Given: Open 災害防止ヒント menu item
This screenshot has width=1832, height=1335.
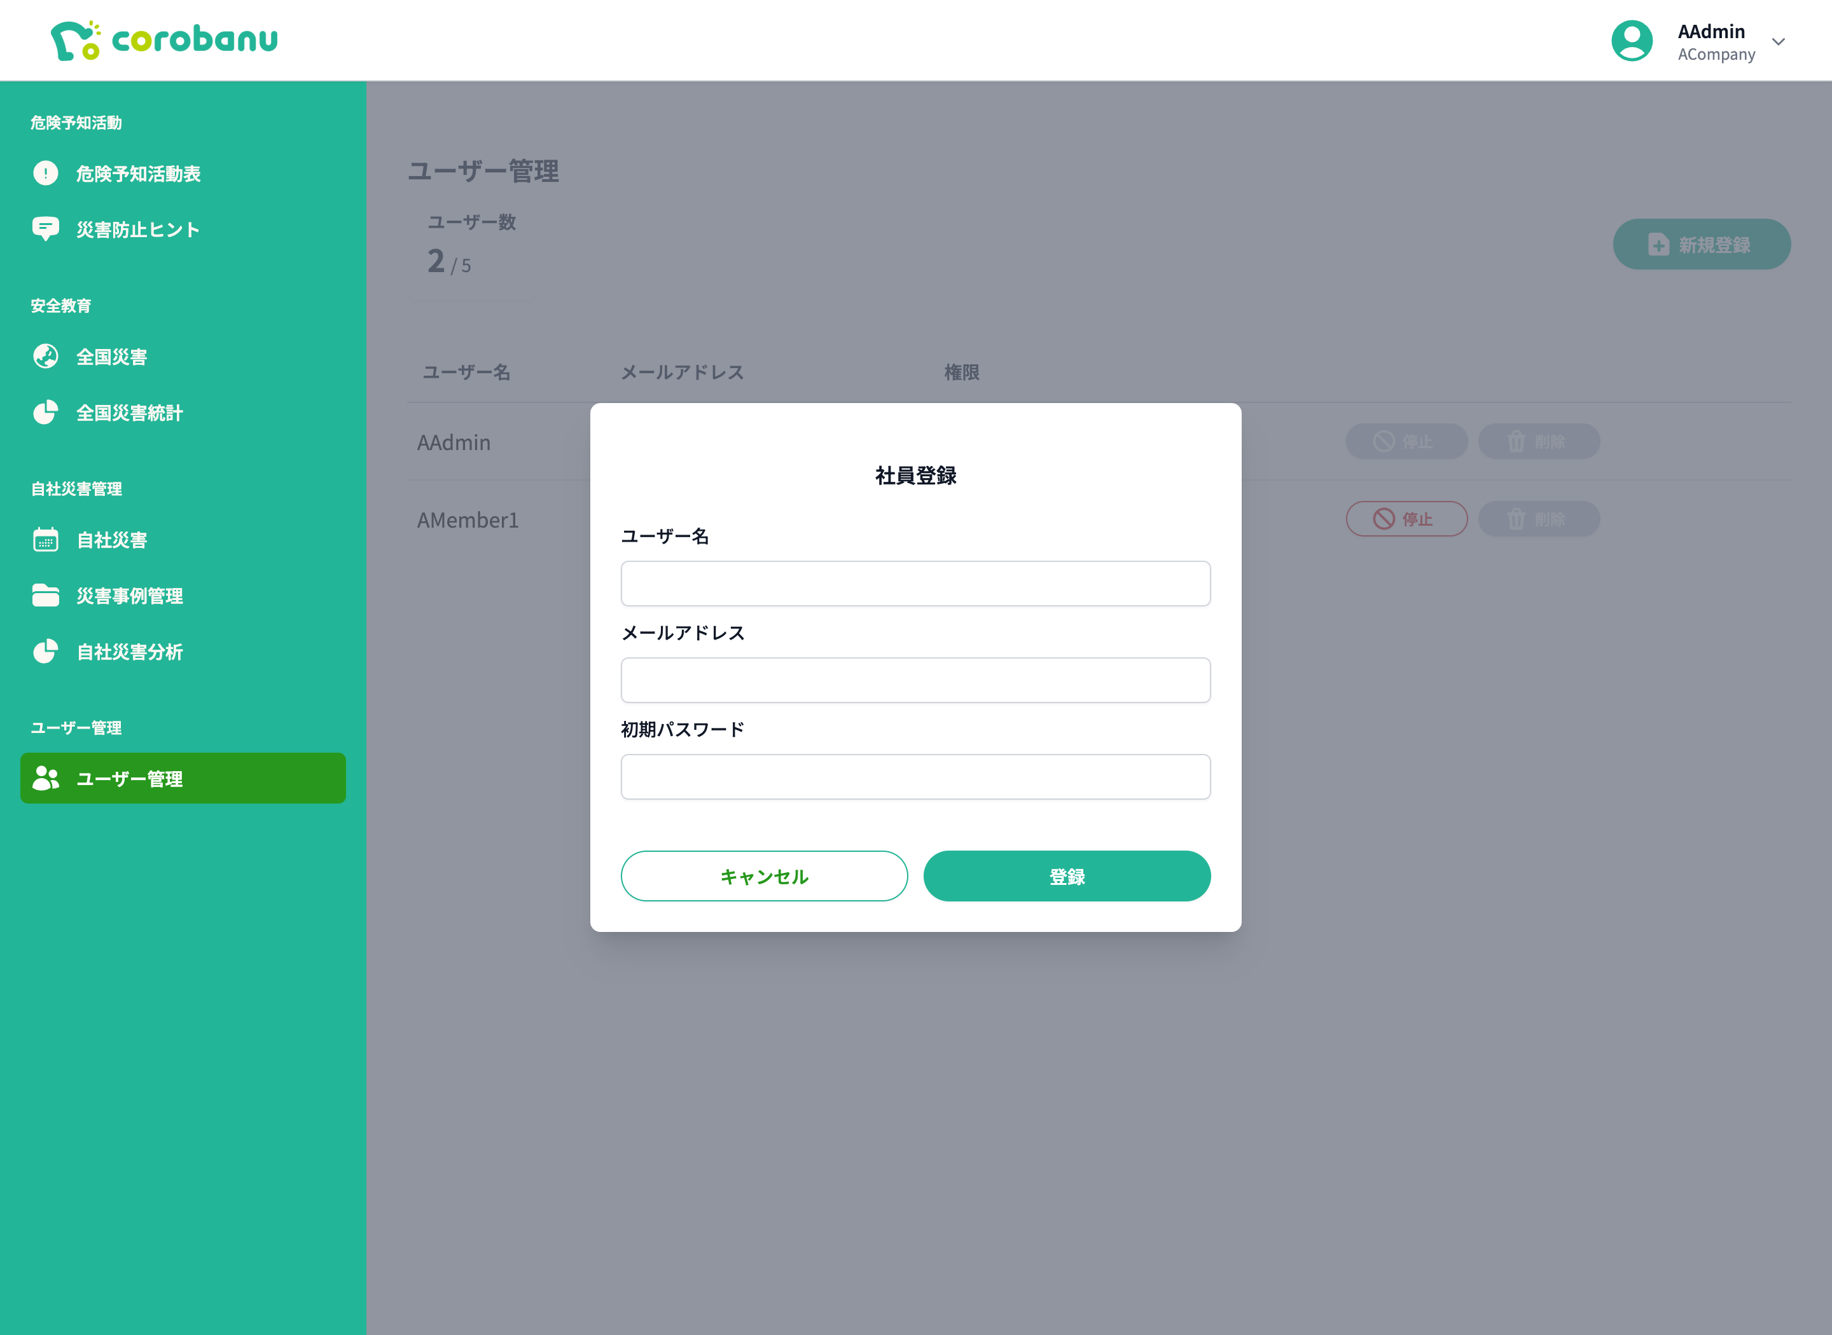Looking at the screenshot, I should click(183, 229).
